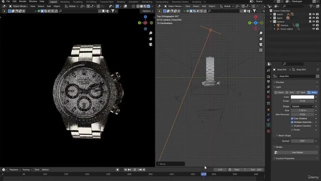Open the Object Constraints properties tab icon
The height and width of the screenshot is (181, 321).
[268, 120]
